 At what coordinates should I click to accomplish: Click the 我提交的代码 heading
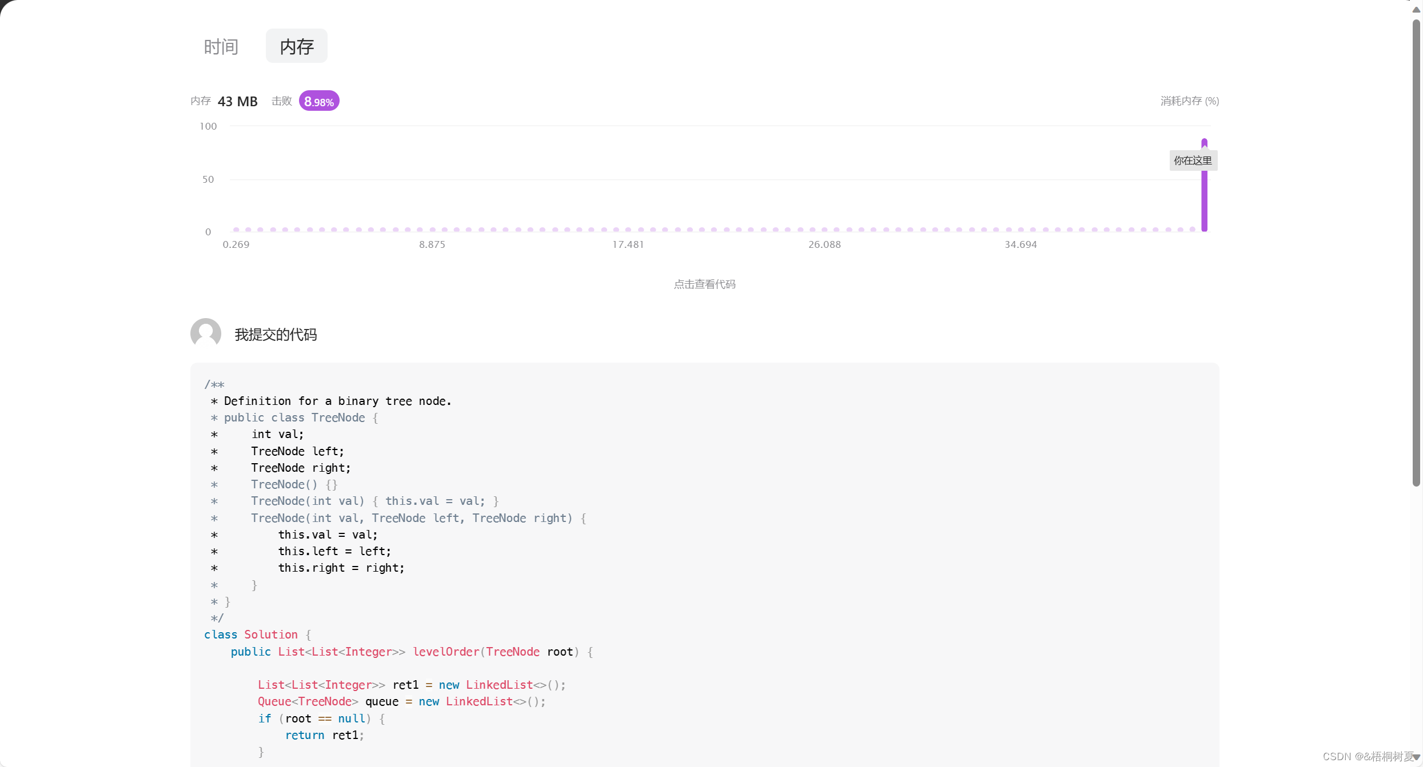click(276, 335)
